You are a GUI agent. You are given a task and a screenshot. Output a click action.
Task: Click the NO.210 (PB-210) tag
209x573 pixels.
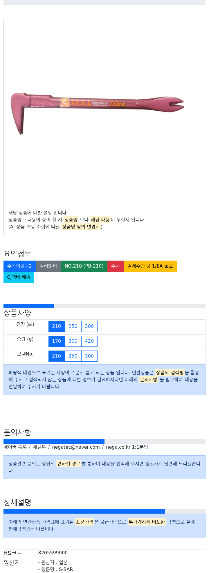coord(84,266)
